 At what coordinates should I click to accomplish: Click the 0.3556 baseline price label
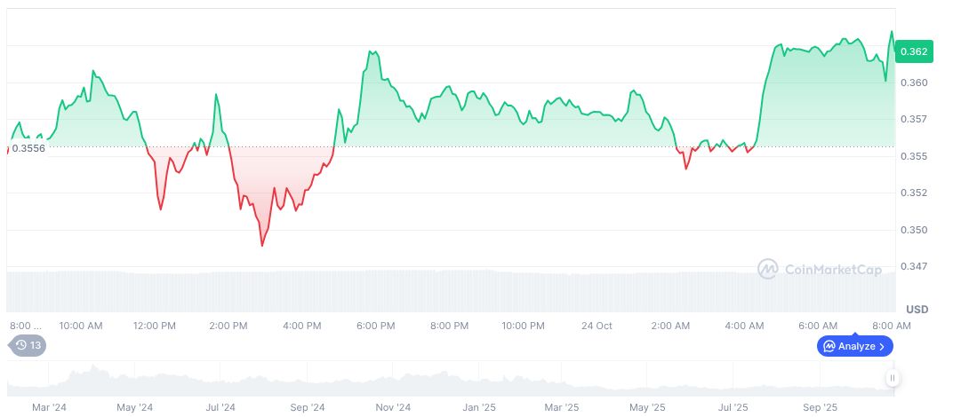click(x=28, y=148)
